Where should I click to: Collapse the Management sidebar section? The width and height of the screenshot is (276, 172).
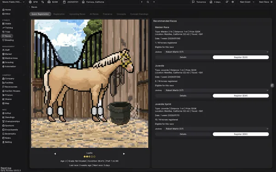pyautogui.click(x=24, y=46)
